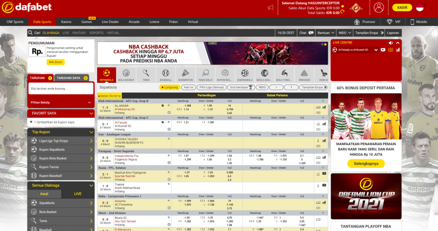Click the Dafabet diamond rewards emblem
The image size is (438, 231).
(x=356, y=8)
